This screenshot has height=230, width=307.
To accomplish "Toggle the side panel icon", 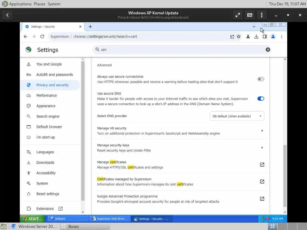I will [x=265, y=37].
